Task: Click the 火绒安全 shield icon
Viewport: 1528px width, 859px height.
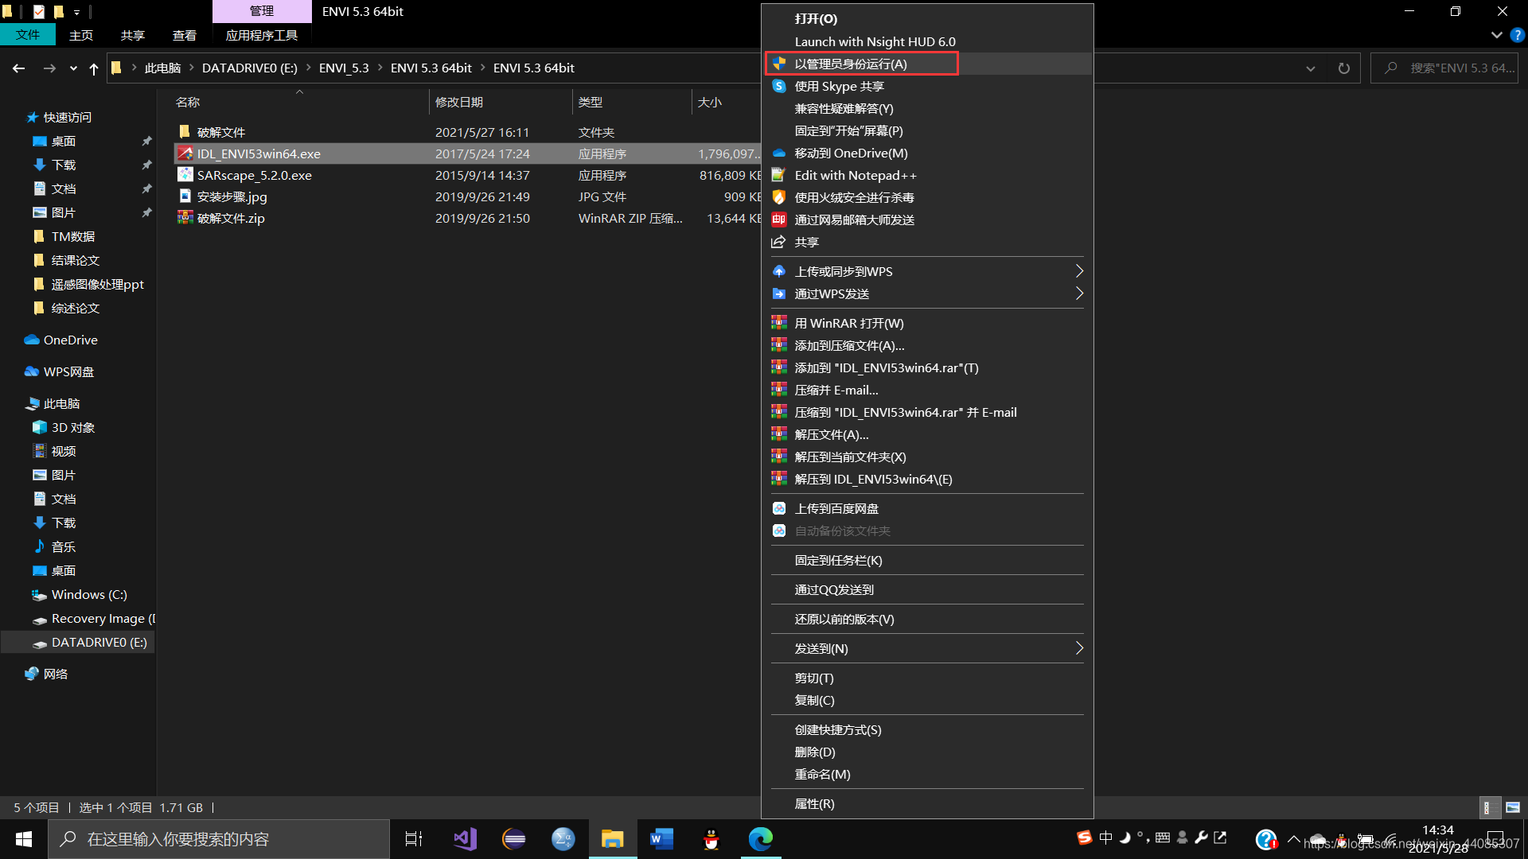Action: (x=779, y=197)
